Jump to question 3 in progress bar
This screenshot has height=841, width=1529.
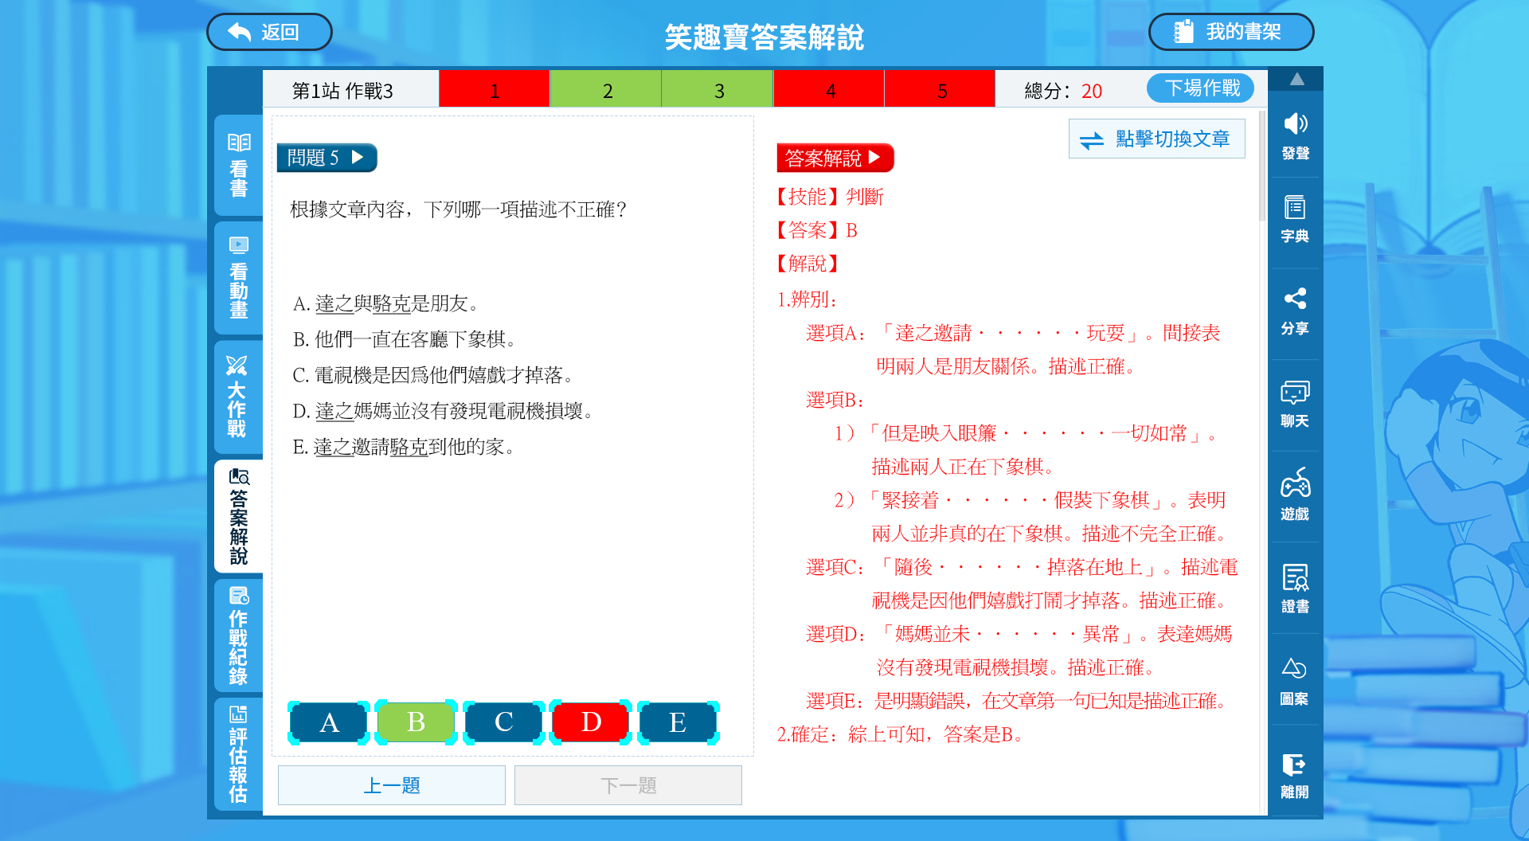click(x=718, y=91)
